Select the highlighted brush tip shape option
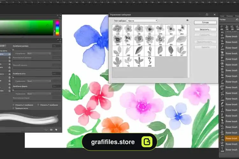Screen dimensions: 239x159 (5, 54)
